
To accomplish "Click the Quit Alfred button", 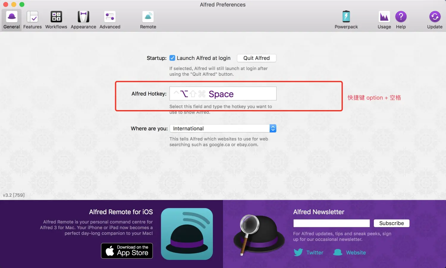I will coord(257,58).
